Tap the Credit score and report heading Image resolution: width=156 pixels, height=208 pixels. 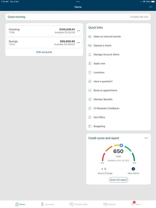point(104,138)
